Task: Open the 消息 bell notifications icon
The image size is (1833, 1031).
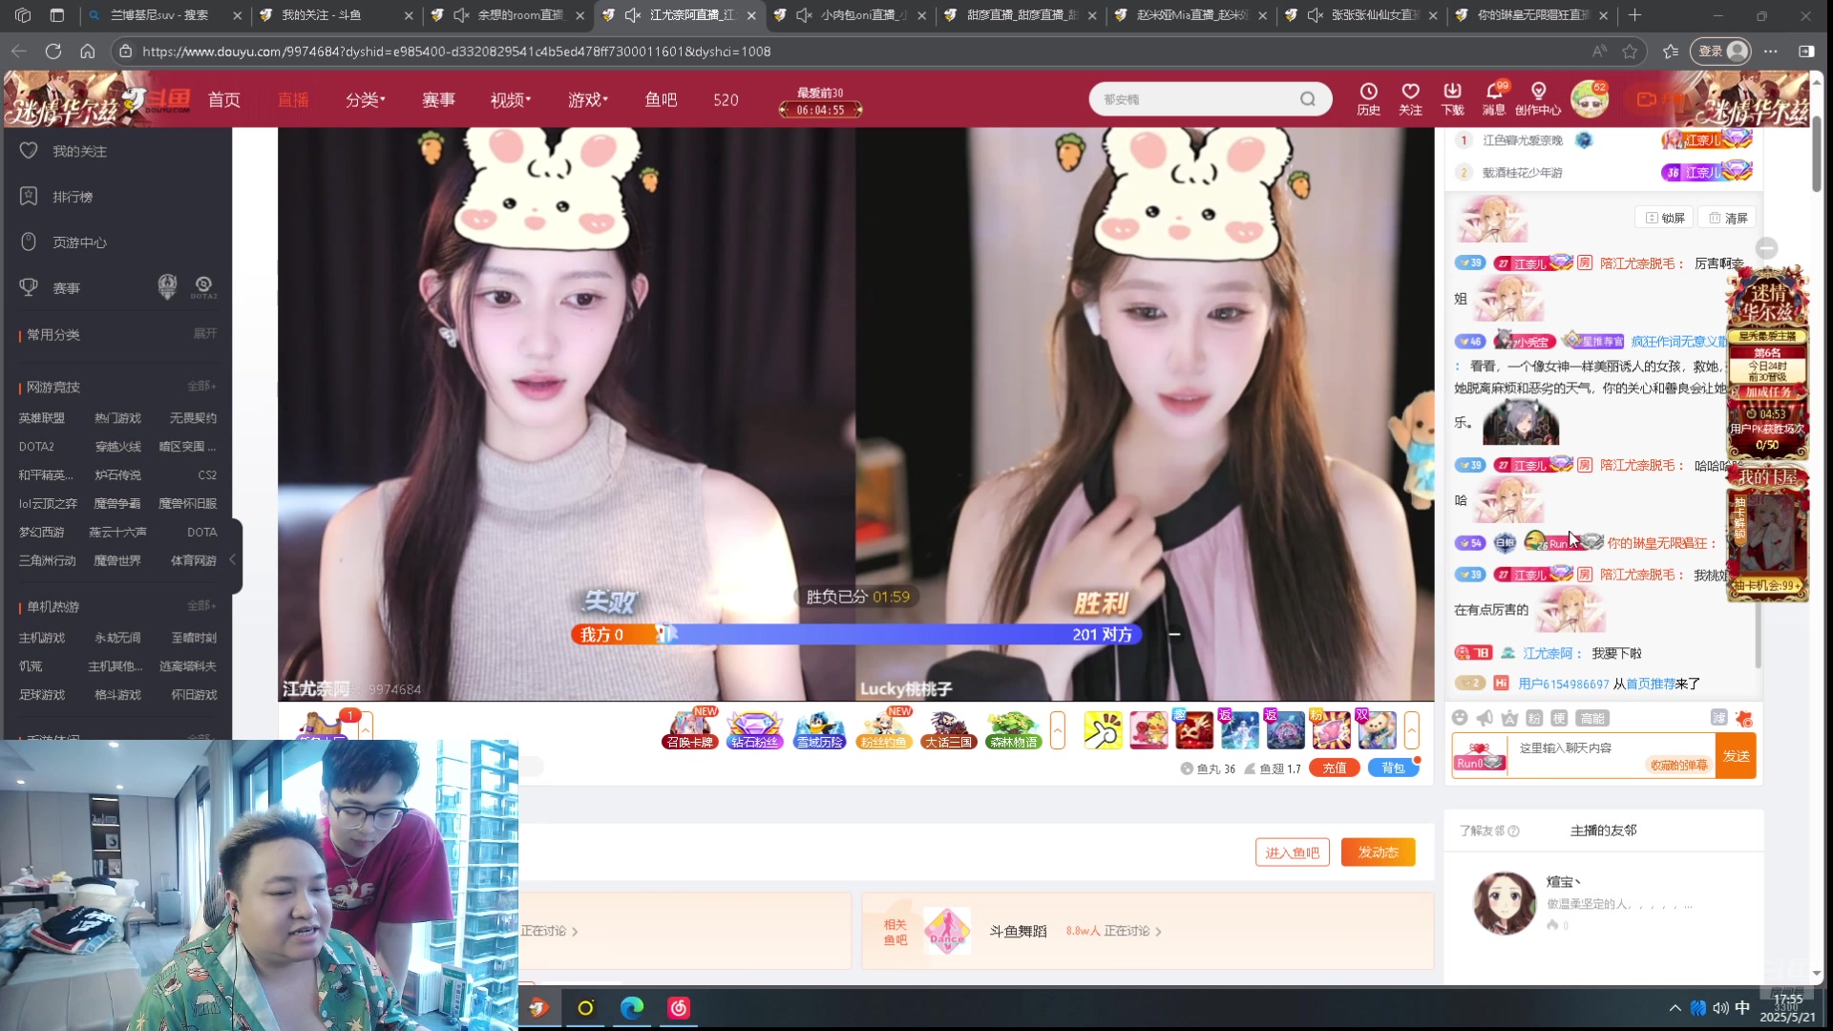Action: point(1494,98)
